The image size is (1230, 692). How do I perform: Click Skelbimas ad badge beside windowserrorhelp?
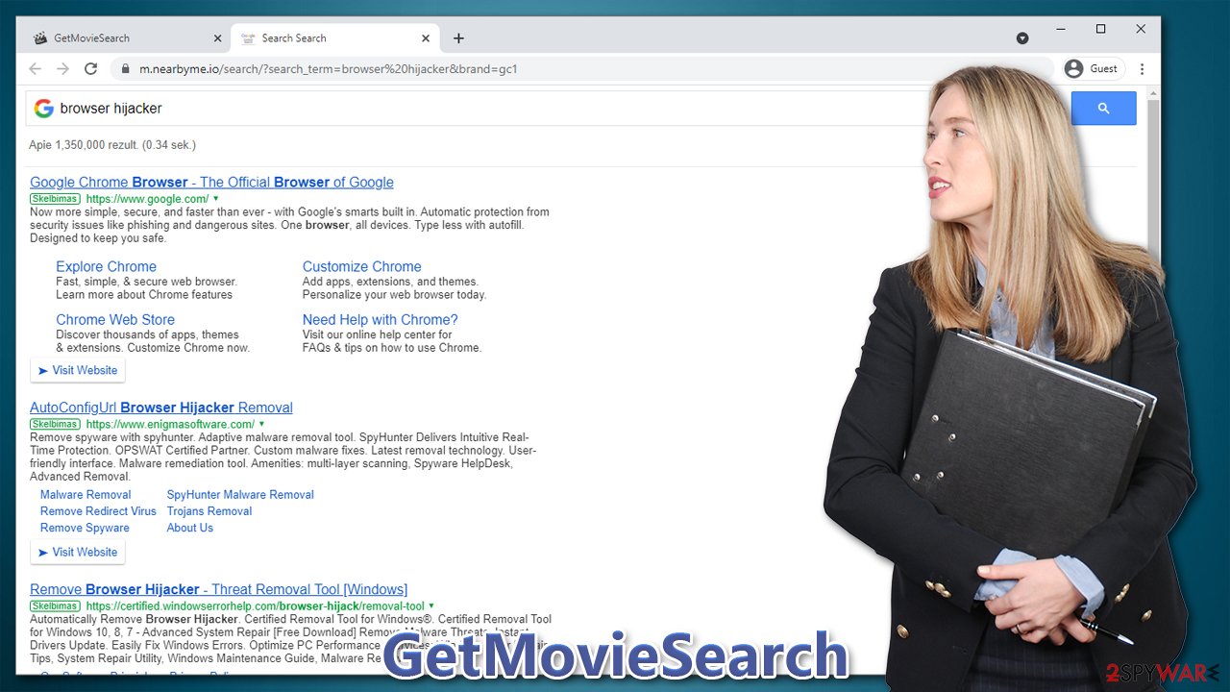pos(55,606)
